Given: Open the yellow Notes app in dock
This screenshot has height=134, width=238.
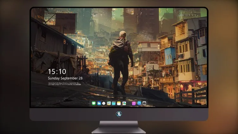Looking at the screenshot, I should (119, 103).
